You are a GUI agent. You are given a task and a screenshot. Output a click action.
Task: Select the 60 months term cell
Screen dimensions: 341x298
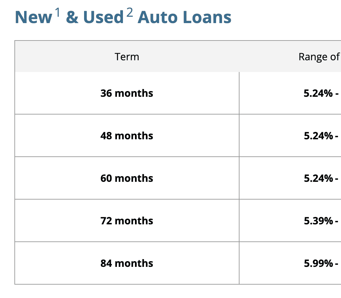click(127, 178)
